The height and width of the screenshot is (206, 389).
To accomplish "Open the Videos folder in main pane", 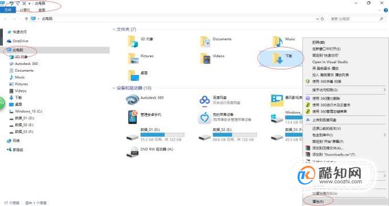I will [x=205, y=59].
